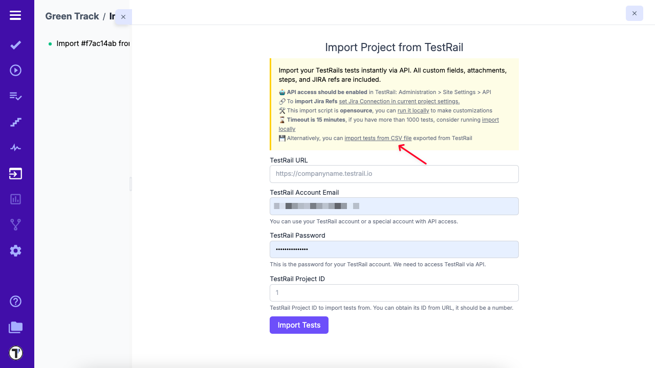This screenshot has width=655, height=368.
Task: Open "set Jira Connection in current project settings" link
Action: (x=399, y=101)
